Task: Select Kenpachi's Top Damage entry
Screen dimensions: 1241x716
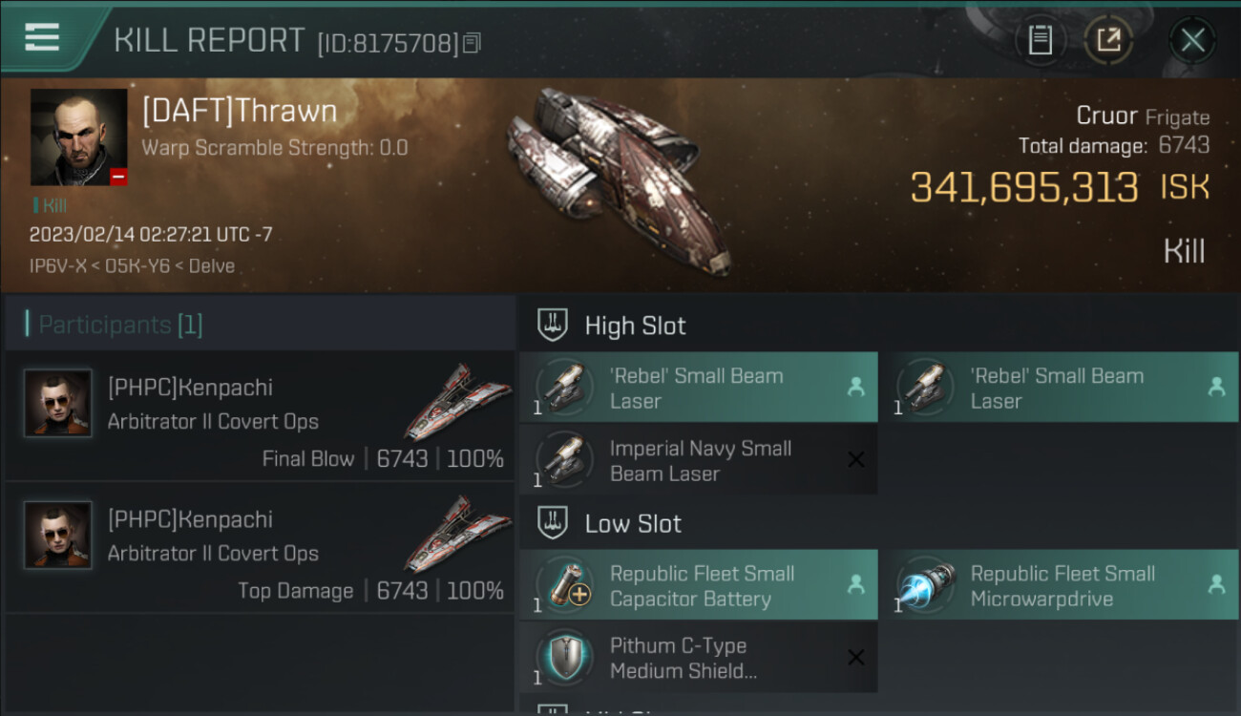Action: click(260, 548)
